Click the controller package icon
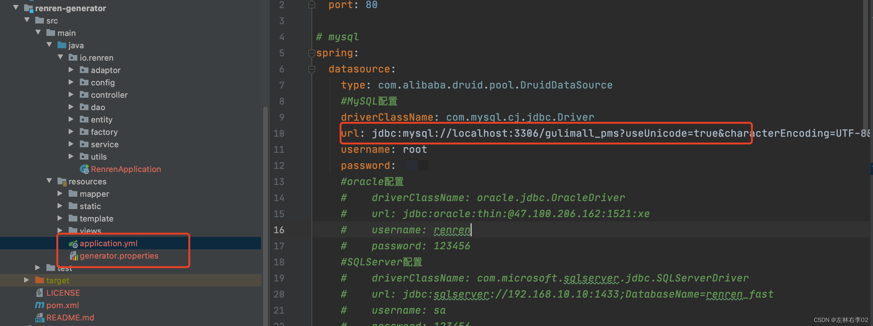The height and width of the screenshot is (326, 873). (84, 95)
